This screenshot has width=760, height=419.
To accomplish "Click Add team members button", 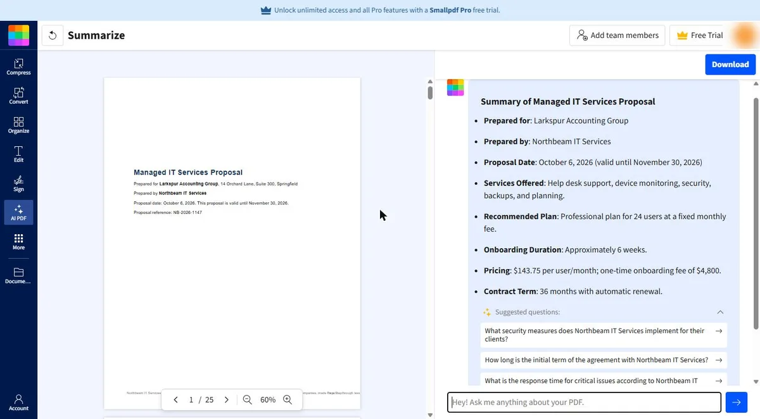I will click(x=617, y=35).
